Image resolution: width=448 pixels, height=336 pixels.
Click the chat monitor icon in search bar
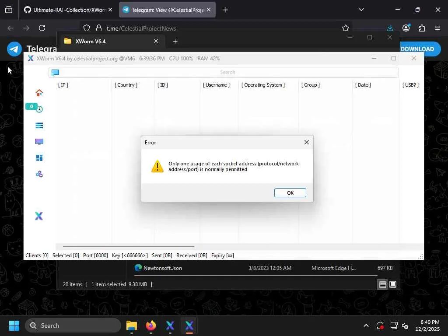point(55,72)
